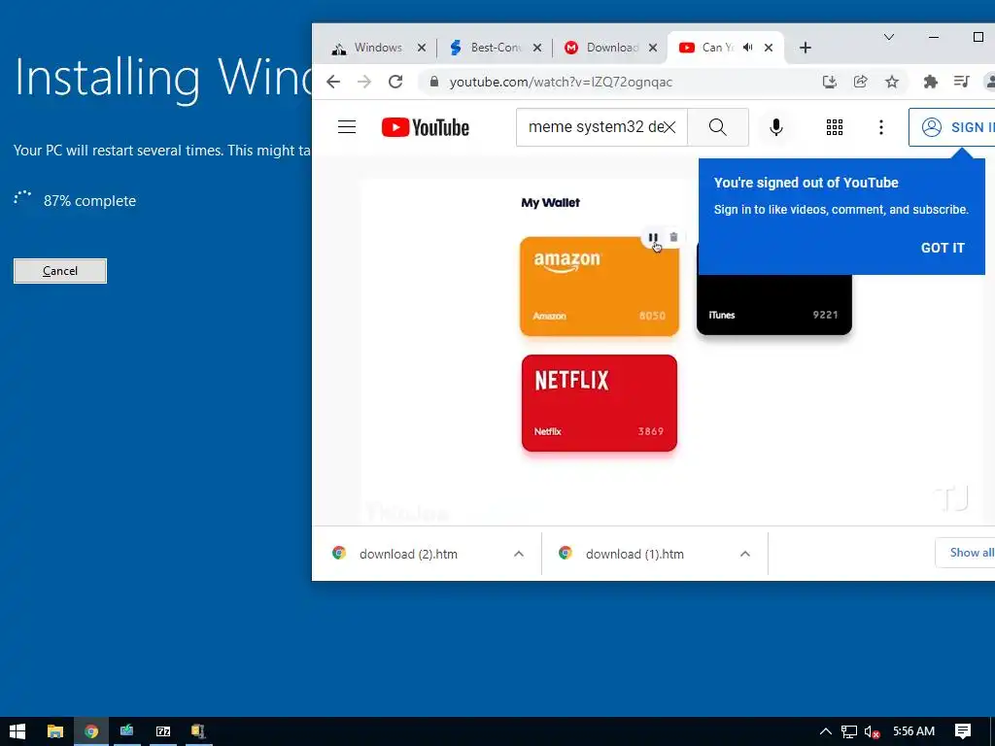Go to the YouTube home logo

[426, 127]
